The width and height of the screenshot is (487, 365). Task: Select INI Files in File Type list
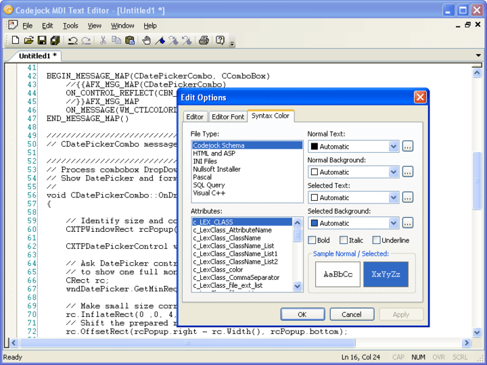click(x=248, y=162)
